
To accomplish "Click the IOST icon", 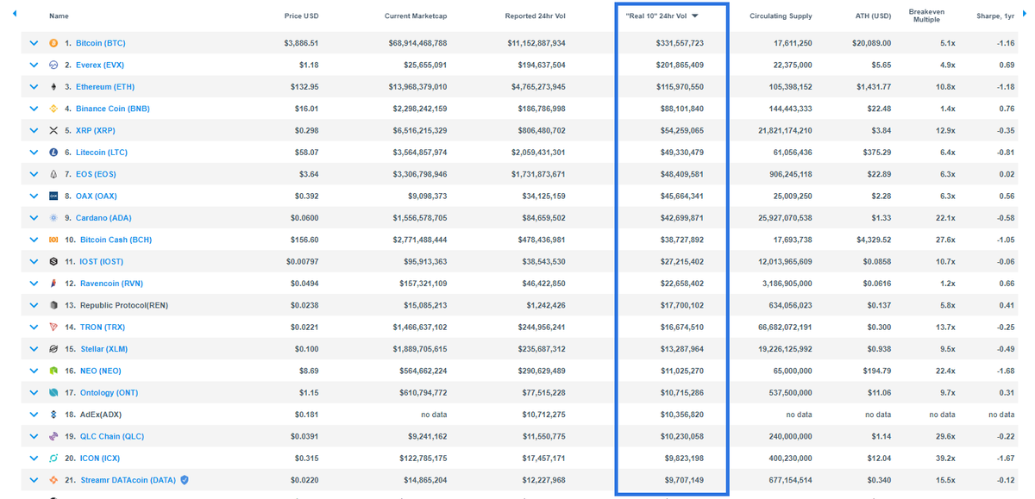I will (x=53, y=261).
